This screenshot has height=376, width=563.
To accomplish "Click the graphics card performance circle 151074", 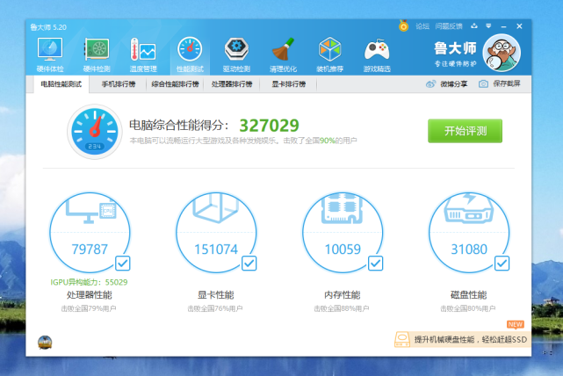I will coord(216,233).
